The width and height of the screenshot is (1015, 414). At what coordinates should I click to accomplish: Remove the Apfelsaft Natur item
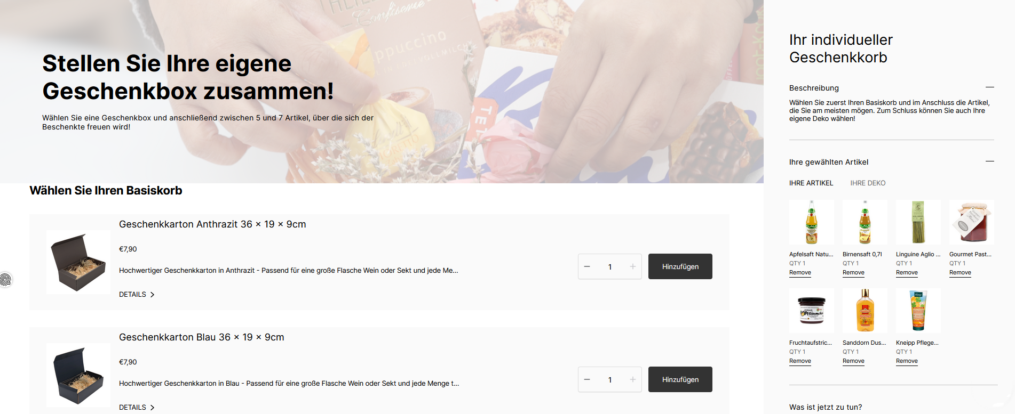click(800, 272)
